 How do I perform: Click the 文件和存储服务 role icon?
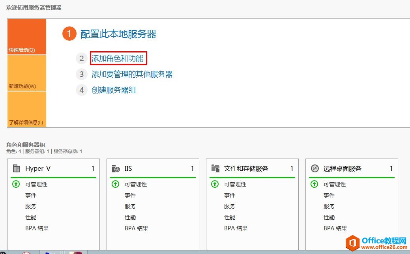(215, 168)
